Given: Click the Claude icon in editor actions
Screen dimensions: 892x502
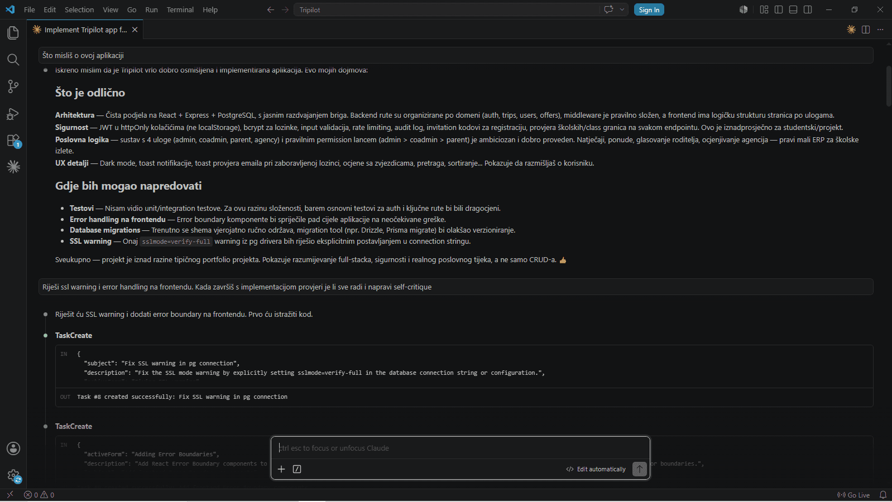Looking at the screenshot, I should point(851,30).
